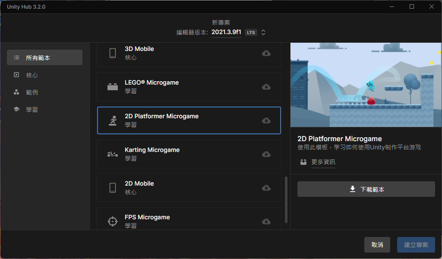This screenshot has height=259, width=442.
Task: Click cloud download icon for FPS Microgame
Action: (x=266, y=221)
